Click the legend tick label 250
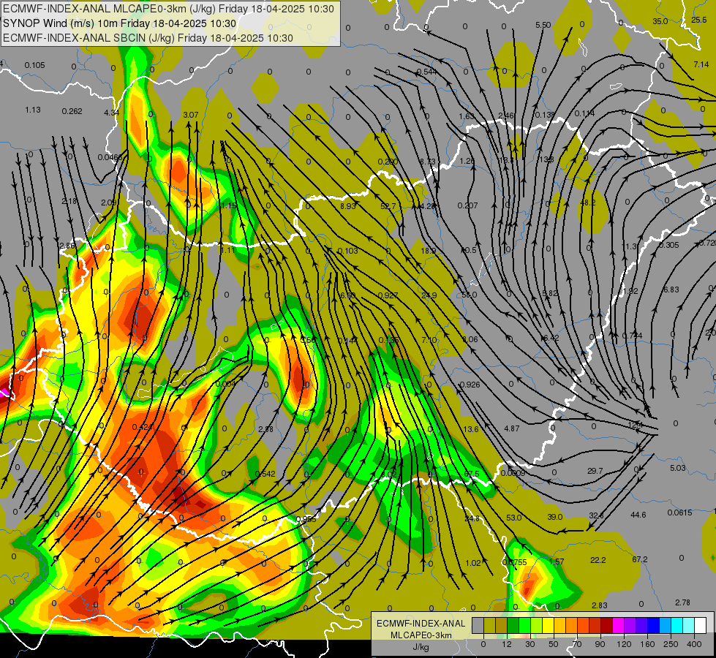This screenshot has width=716, height=658. (x=671, y=644)
